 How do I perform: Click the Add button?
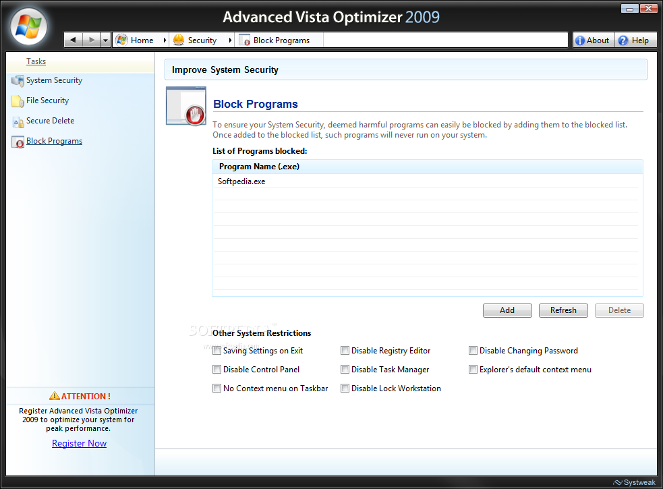(507, 310)
